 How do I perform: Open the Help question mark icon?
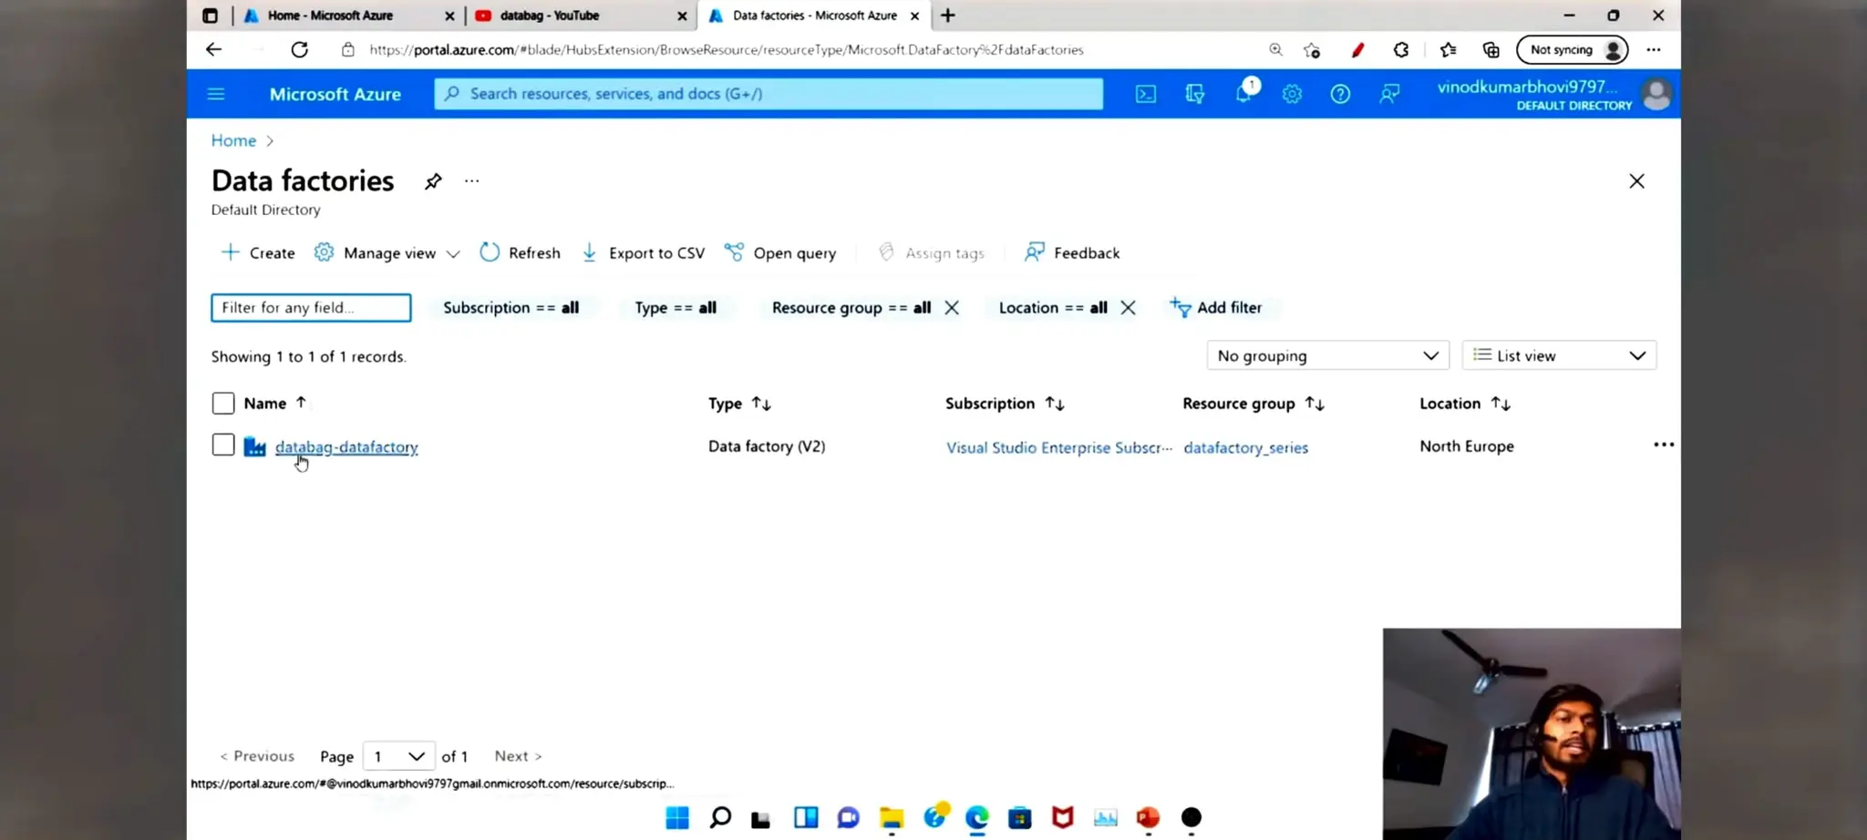point(1340,94)
